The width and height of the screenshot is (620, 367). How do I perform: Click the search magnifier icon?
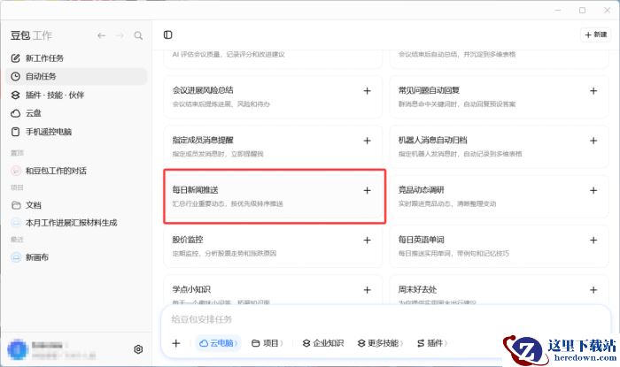click(138, 35)
